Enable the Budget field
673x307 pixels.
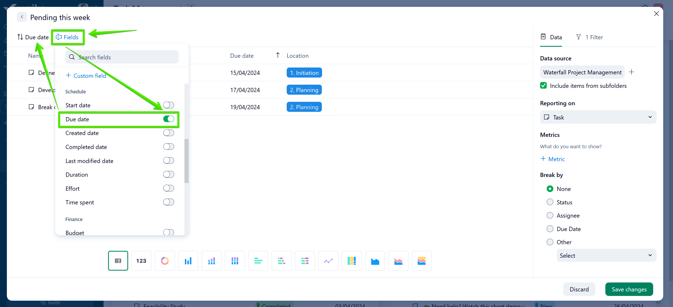[x=169, y=232]
